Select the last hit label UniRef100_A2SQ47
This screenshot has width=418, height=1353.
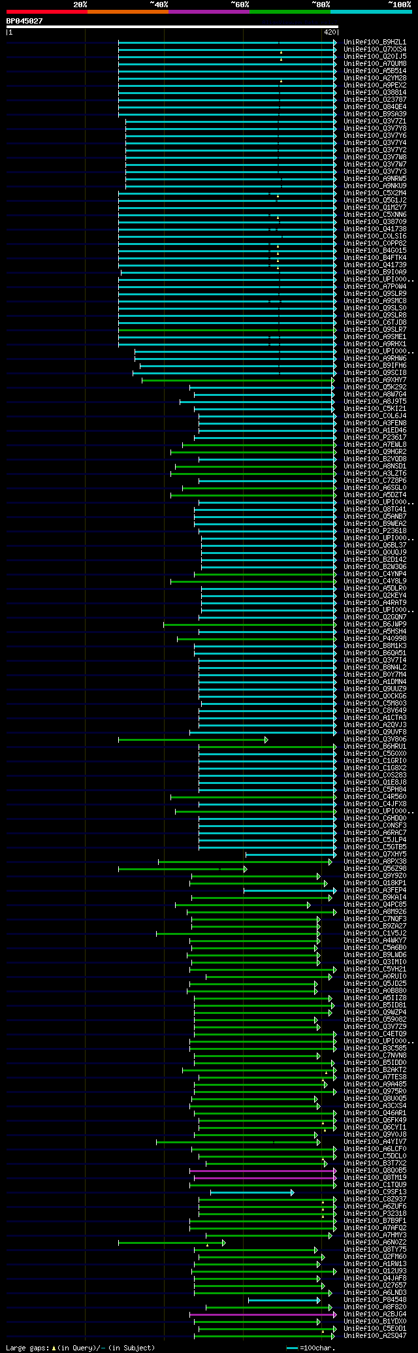[x=375, y=1335]
